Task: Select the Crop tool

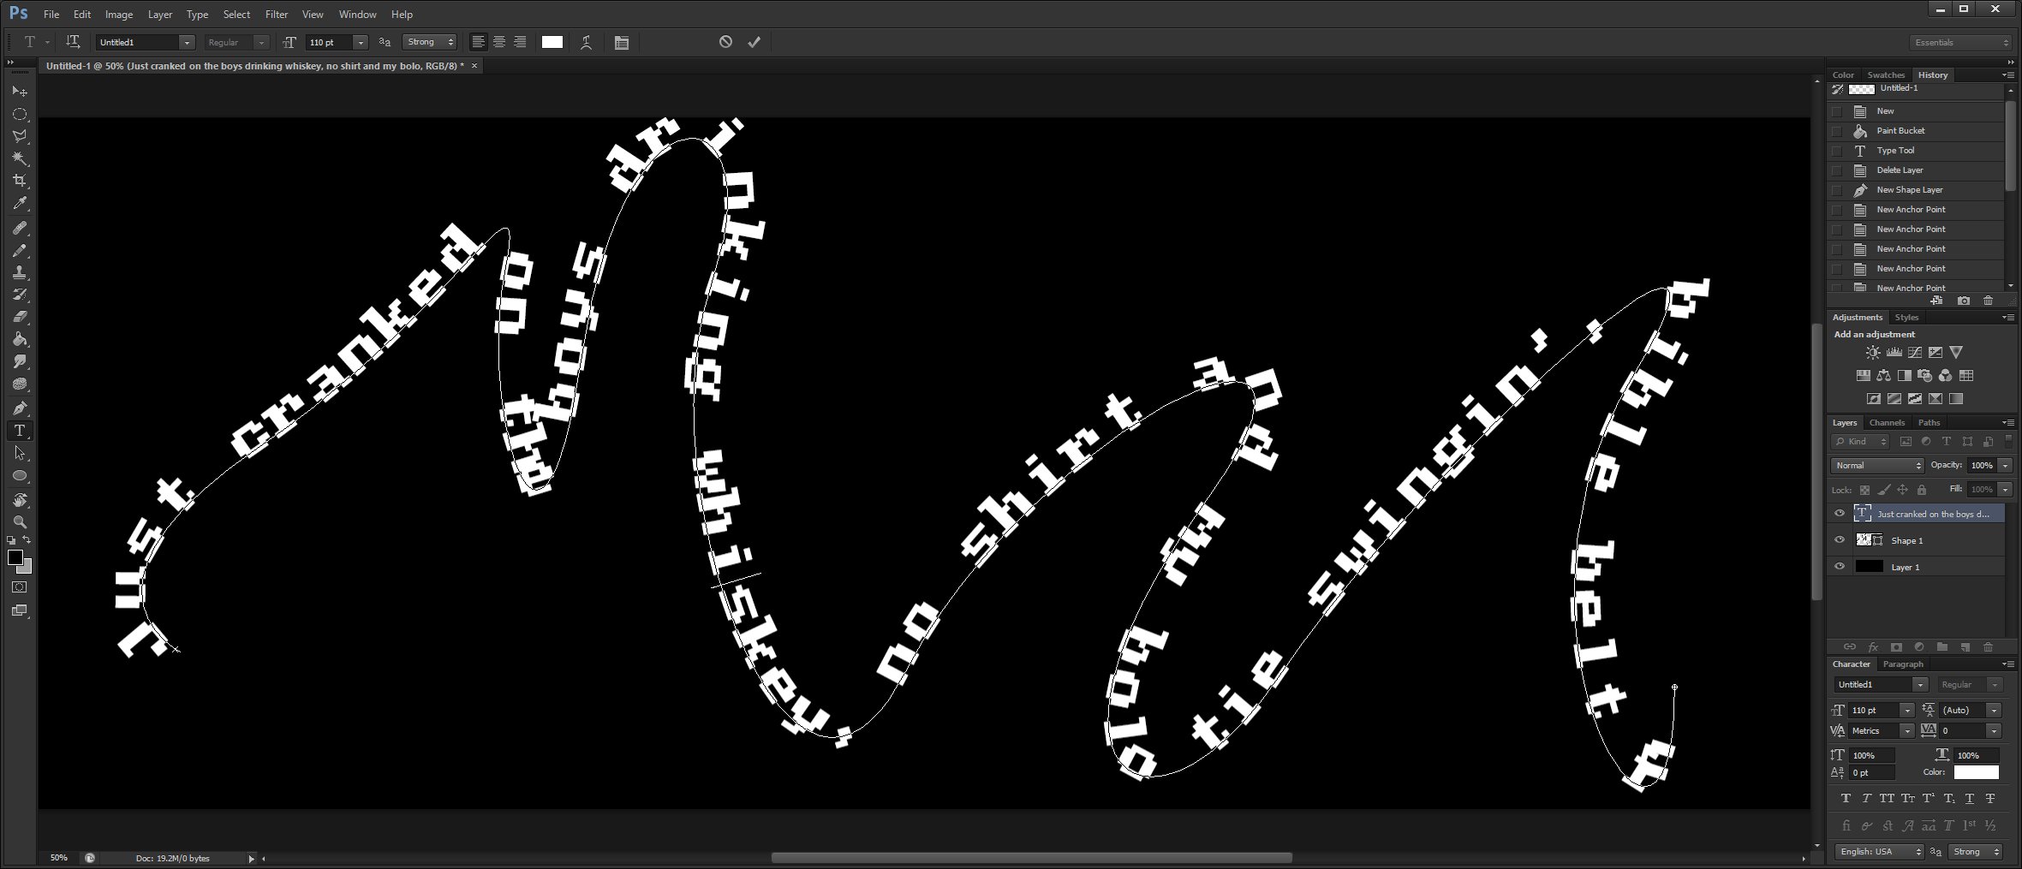Action: 20,181
